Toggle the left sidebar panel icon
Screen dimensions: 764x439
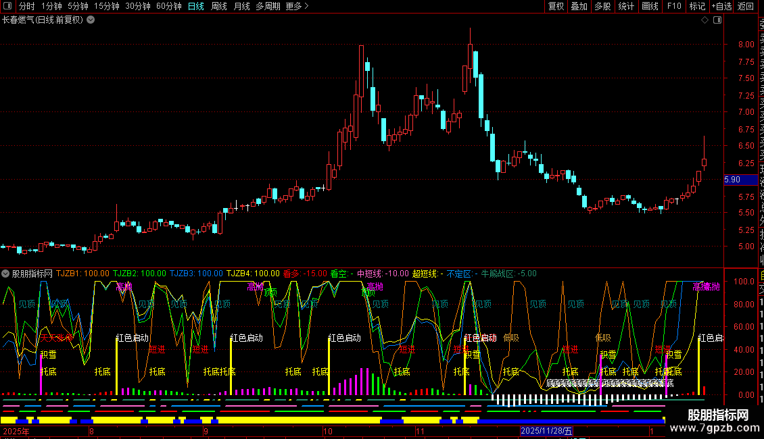coord(7,6)
